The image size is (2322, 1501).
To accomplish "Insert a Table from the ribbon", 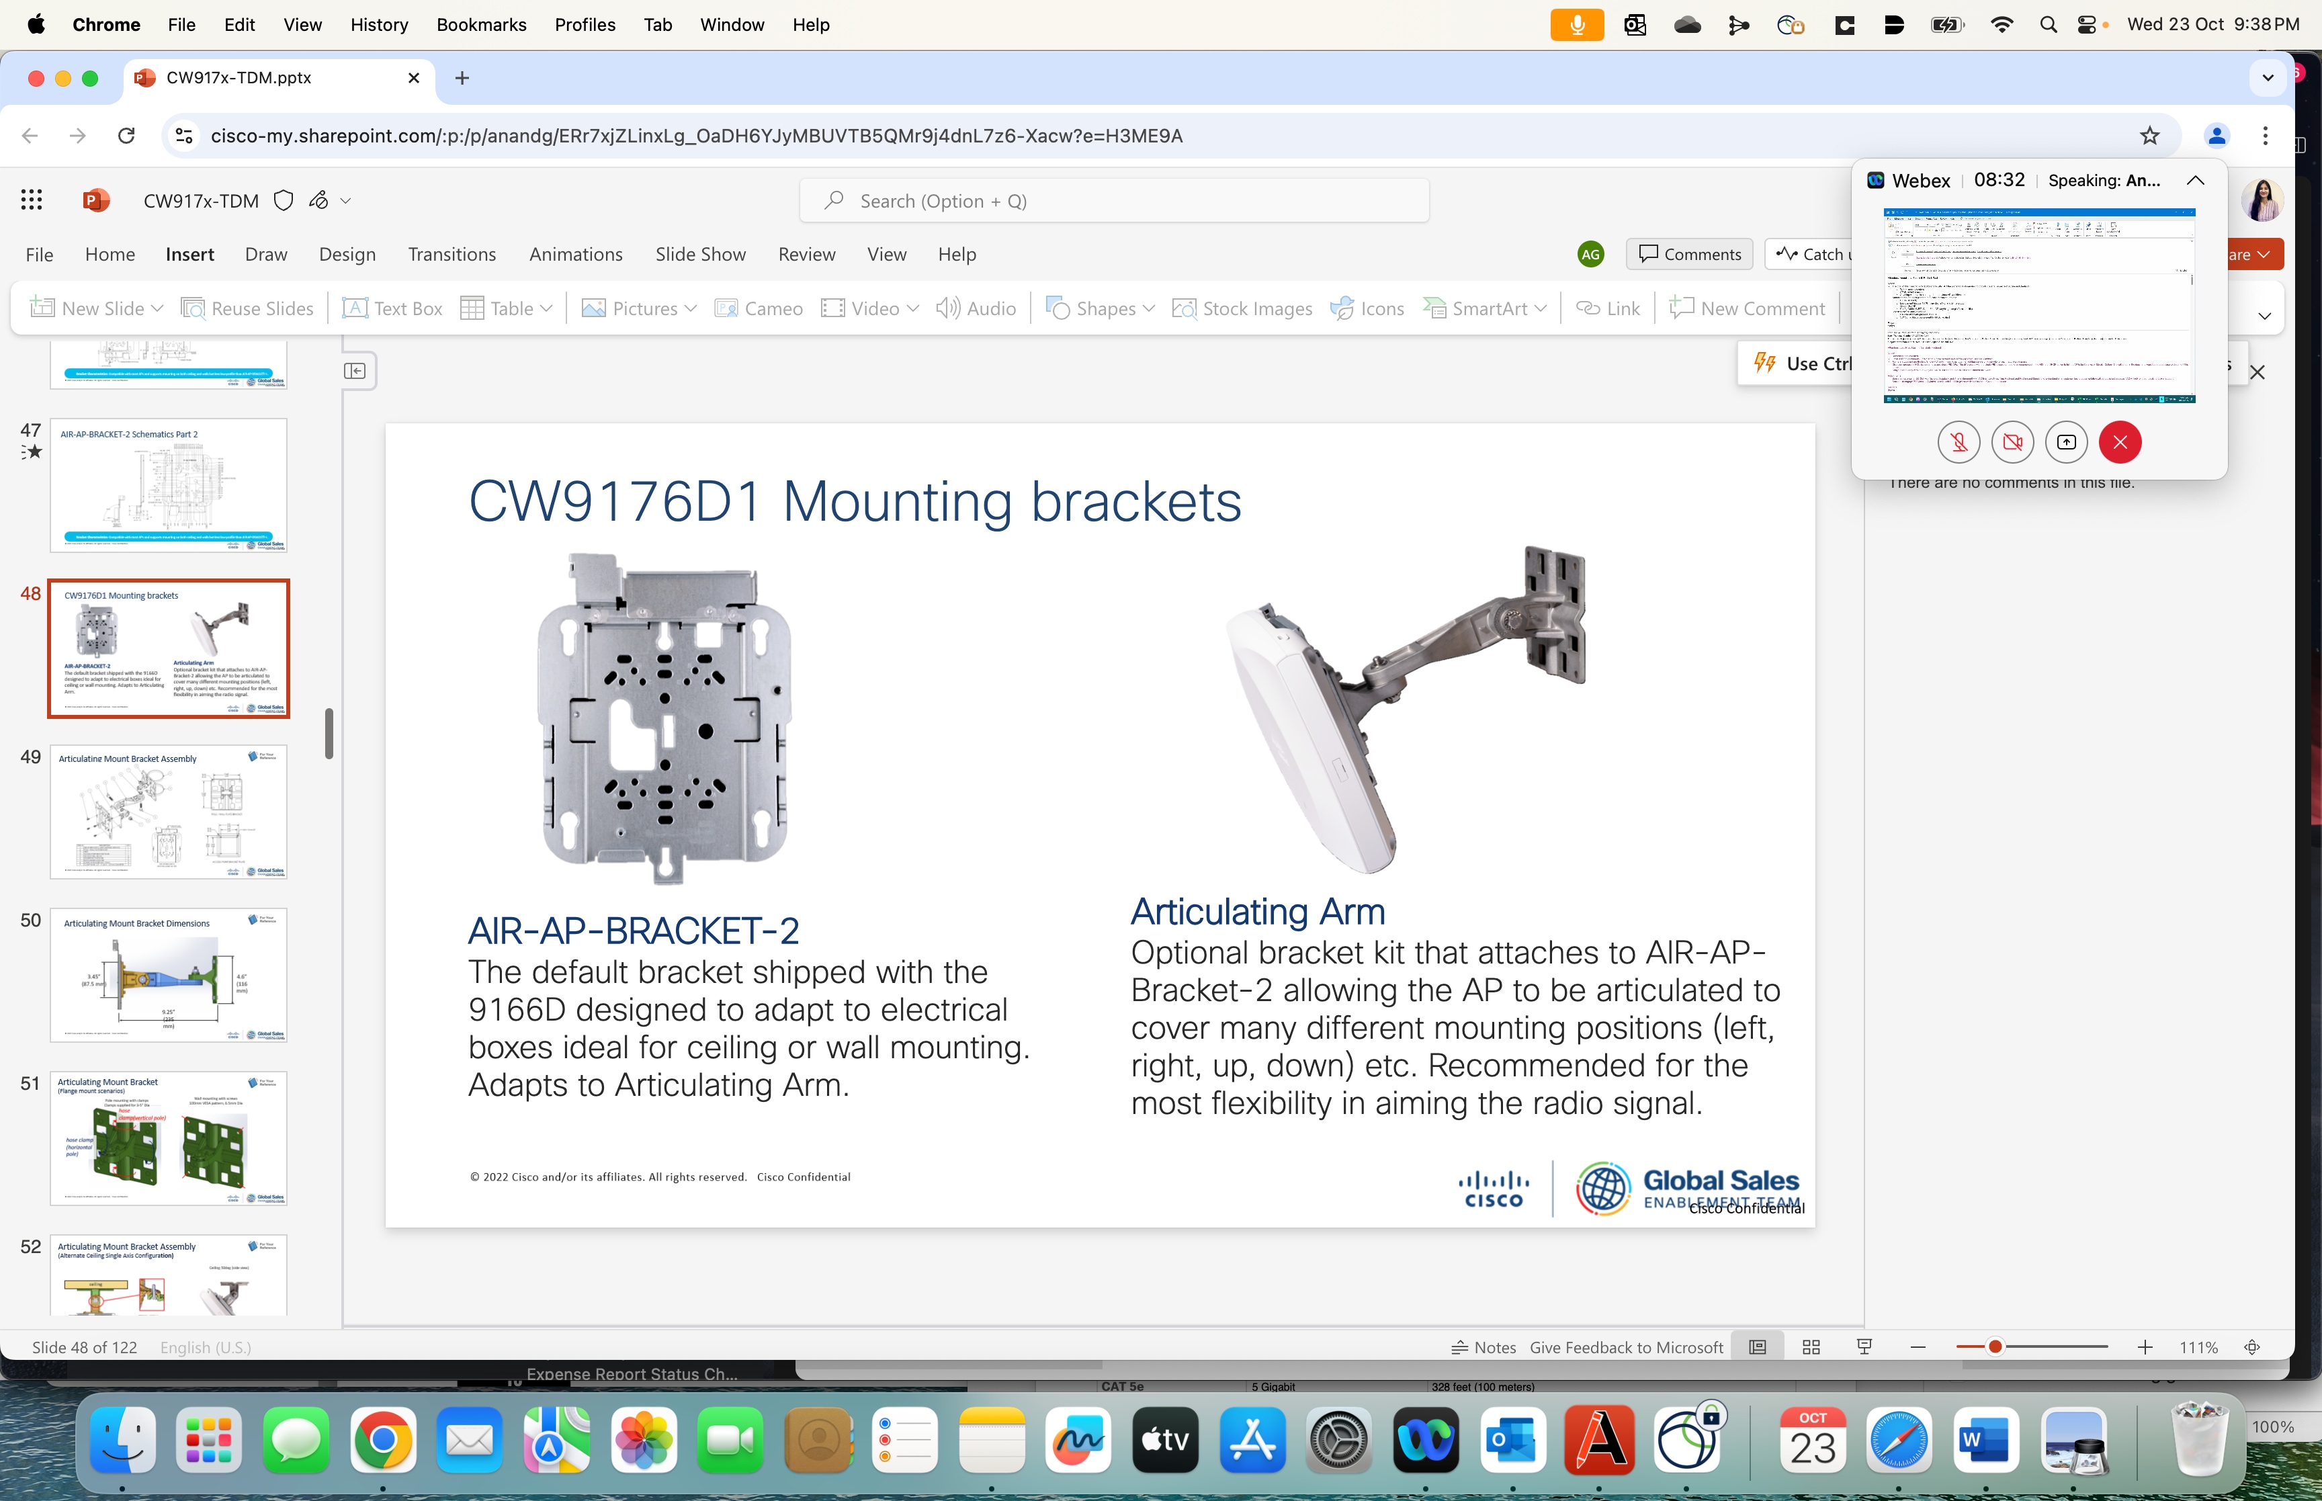I will click(x=508, y=308).
